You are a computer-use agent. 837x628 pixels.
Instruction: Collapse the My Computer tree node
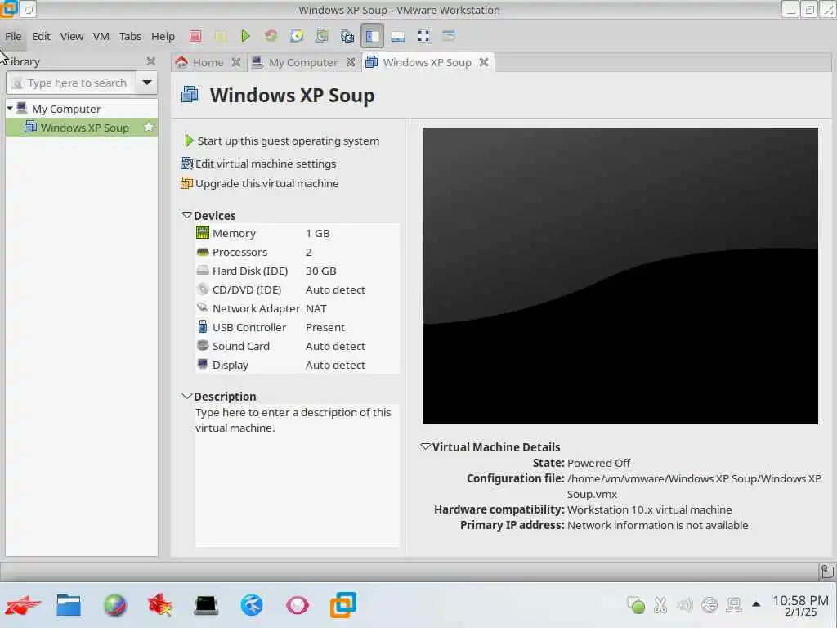coord(10,109)
